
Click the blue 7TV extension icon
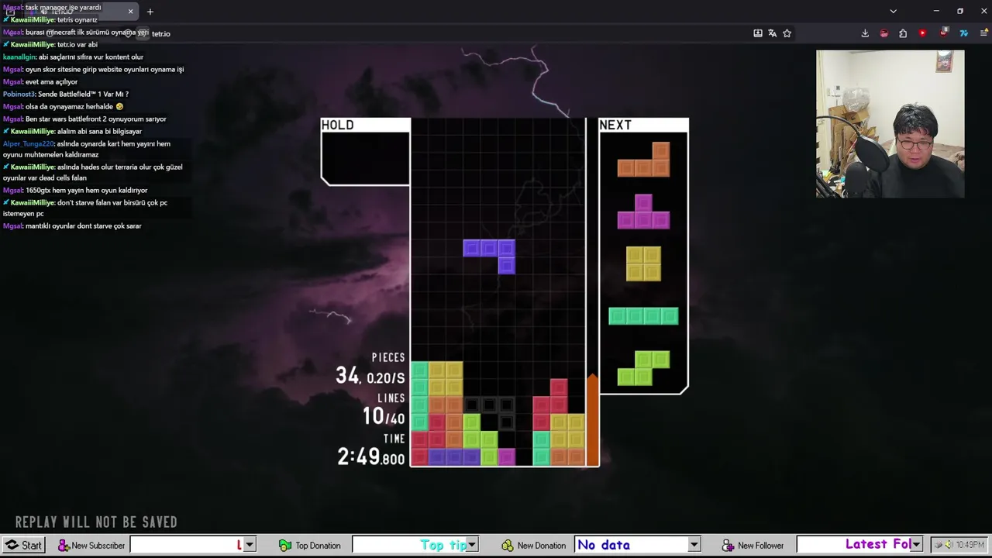(963, 33)
